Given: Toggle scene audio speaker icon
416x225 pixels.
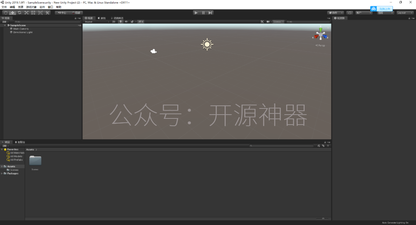Looking at the screenshot, I should click(126, 22).
